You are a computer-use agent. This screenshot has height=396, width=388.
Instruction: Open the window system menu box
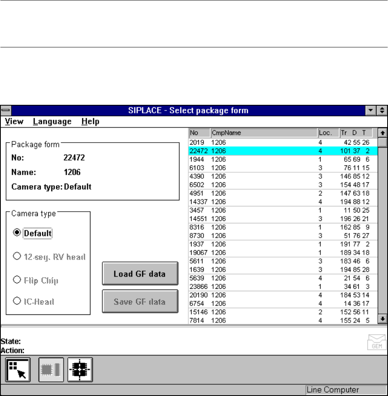coord(6,110)
